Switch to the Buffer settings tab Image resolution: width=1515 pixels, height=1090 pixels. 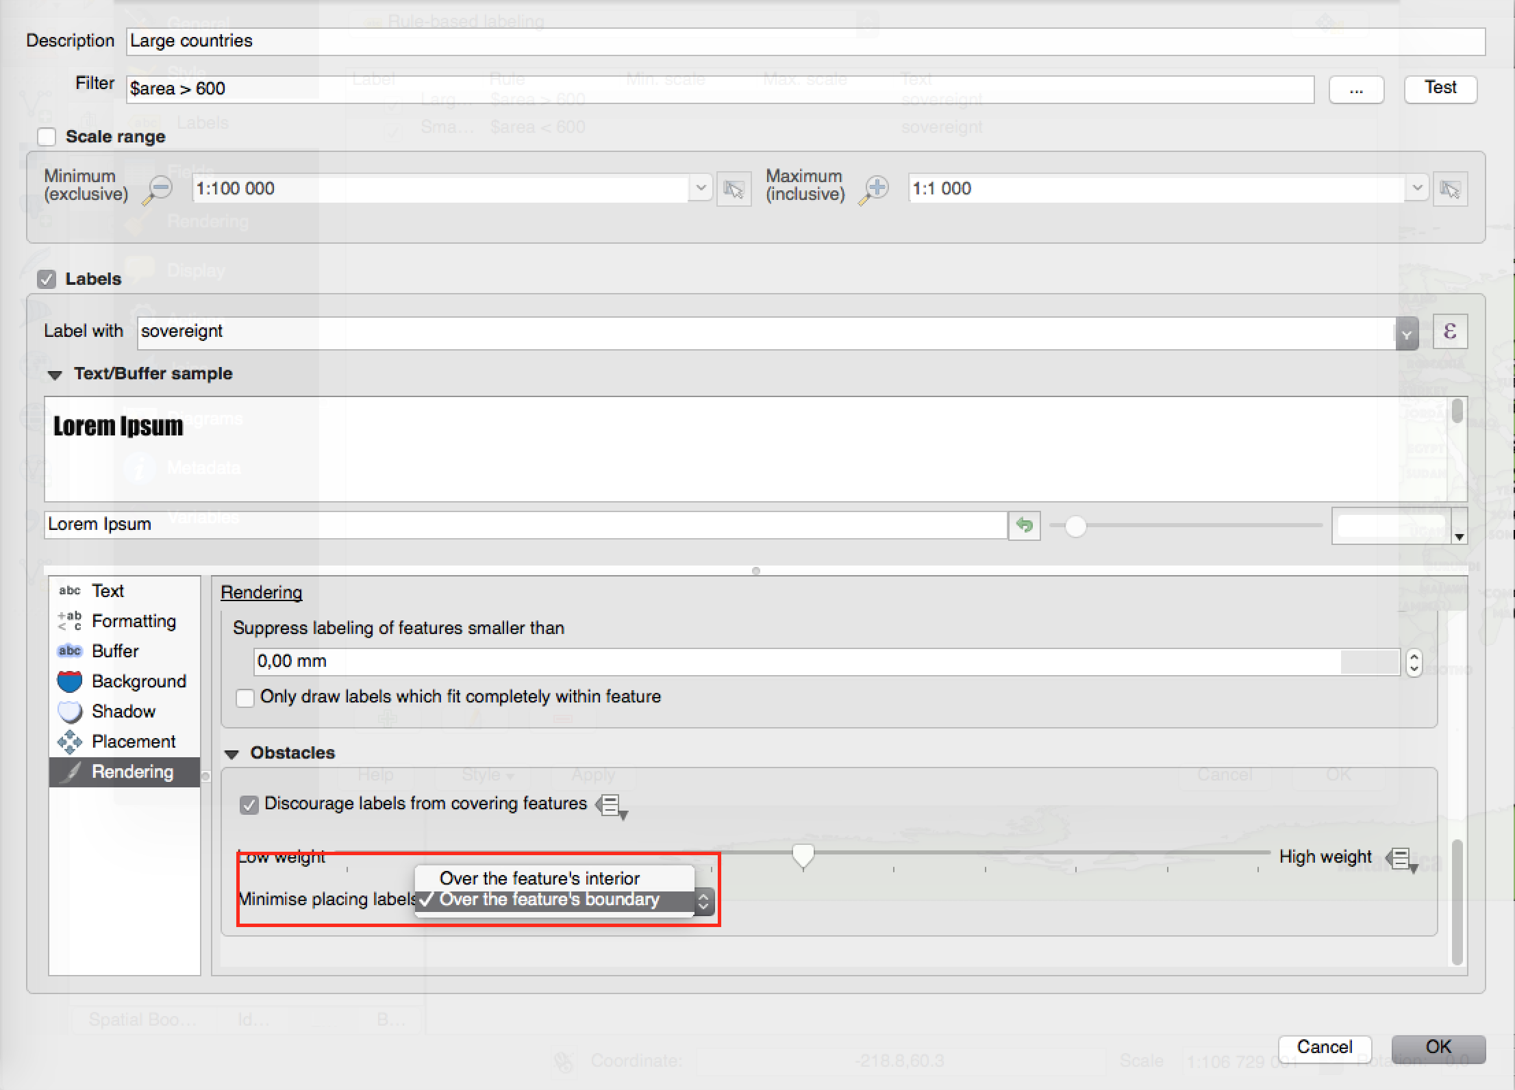point(115,651)
